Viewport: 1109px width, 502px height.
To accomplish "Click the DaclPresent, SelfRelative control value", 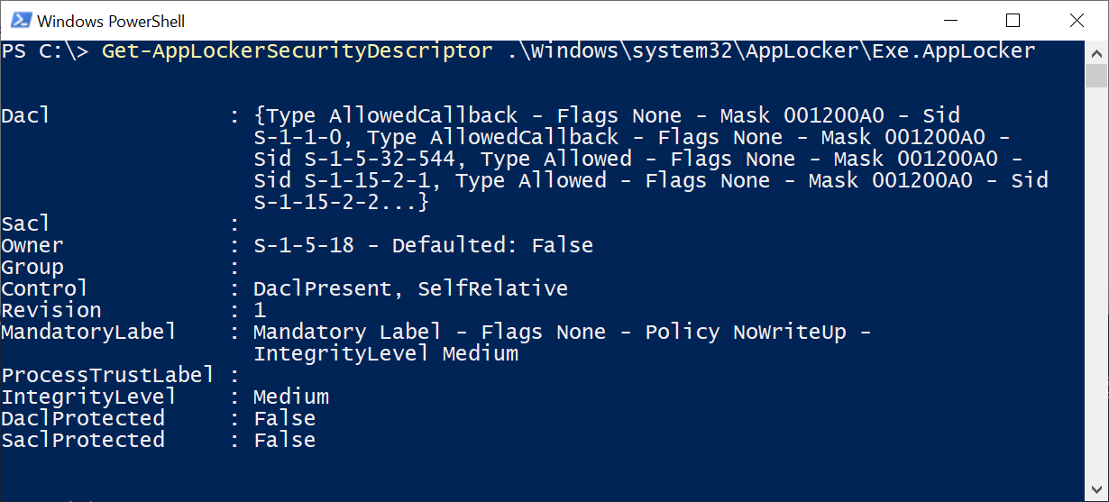I will 411,288.
